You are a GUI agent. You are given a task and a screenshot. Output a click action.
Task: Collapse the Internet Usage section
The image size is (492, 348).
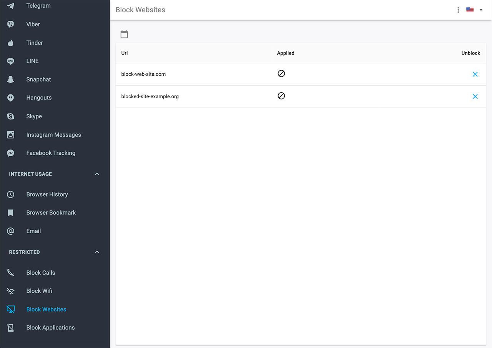(x=97, y=174)
